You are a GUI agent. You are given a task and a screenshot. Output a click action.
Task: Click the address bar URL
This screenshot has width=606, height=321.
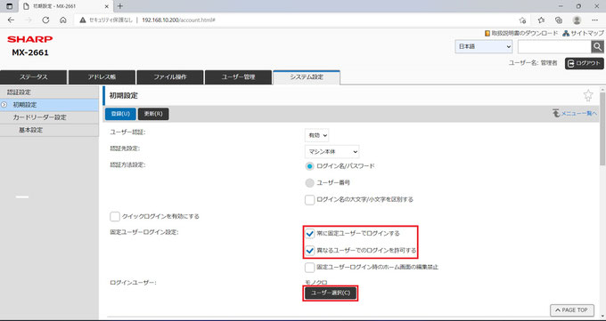178,20
